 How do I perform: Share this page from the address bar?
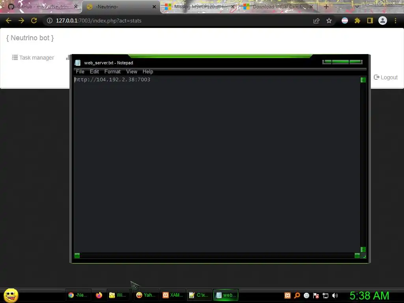[316, 21]
